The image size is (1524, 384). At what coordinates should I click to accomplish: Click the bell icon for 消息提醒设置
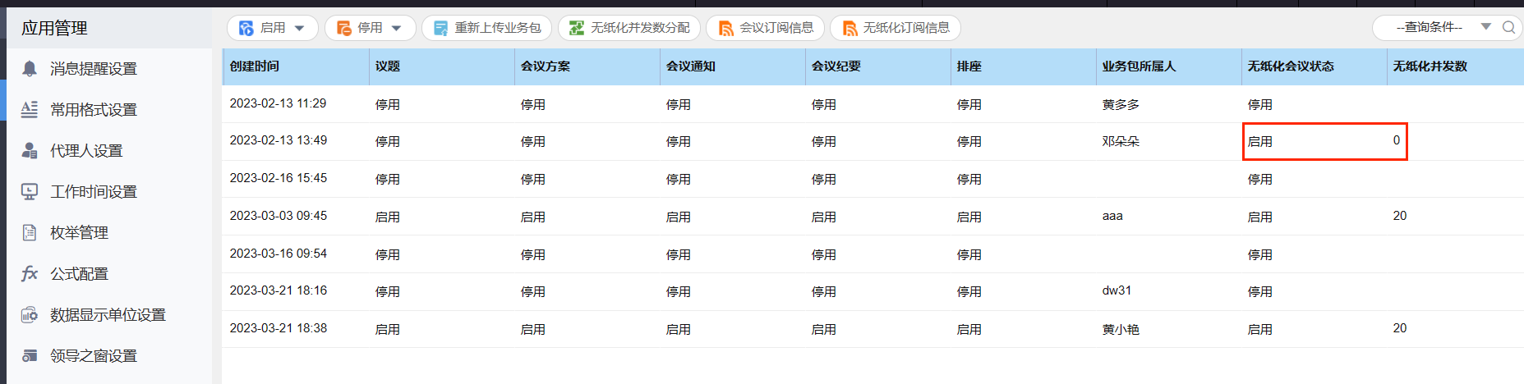point(30,68)
